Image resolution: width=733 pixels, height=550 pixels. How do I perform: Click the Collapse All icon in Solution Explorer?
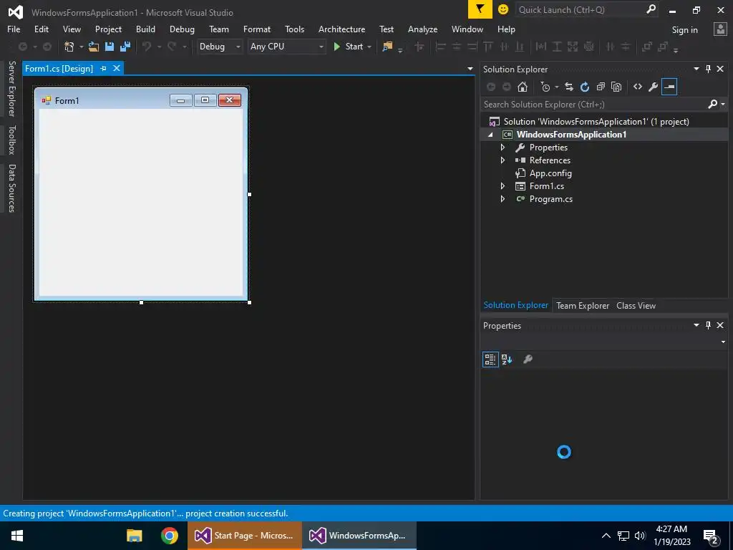601,87
